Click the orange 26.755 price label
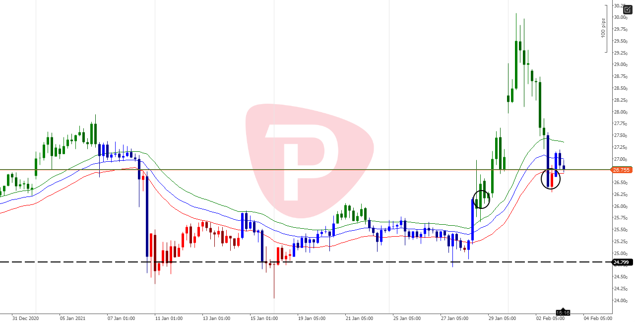The height and width of the screenshot is (322, 635). 622,170
